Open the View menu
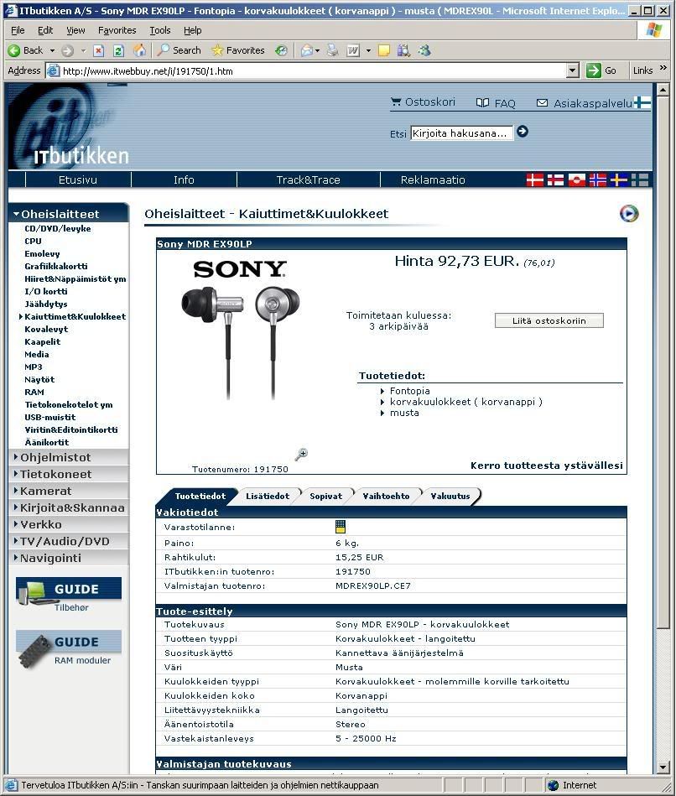This screenshot has width=676, height=796. 75,30
